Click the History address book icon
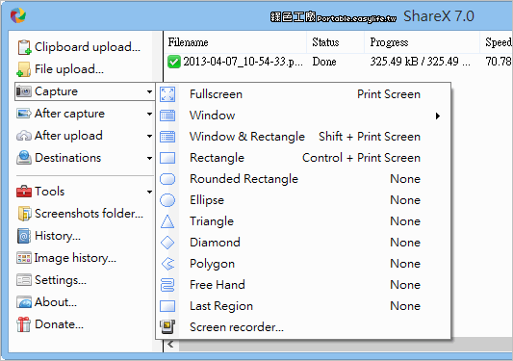The height and width of the screenshot is (361, 513). [x=24, y=236]
